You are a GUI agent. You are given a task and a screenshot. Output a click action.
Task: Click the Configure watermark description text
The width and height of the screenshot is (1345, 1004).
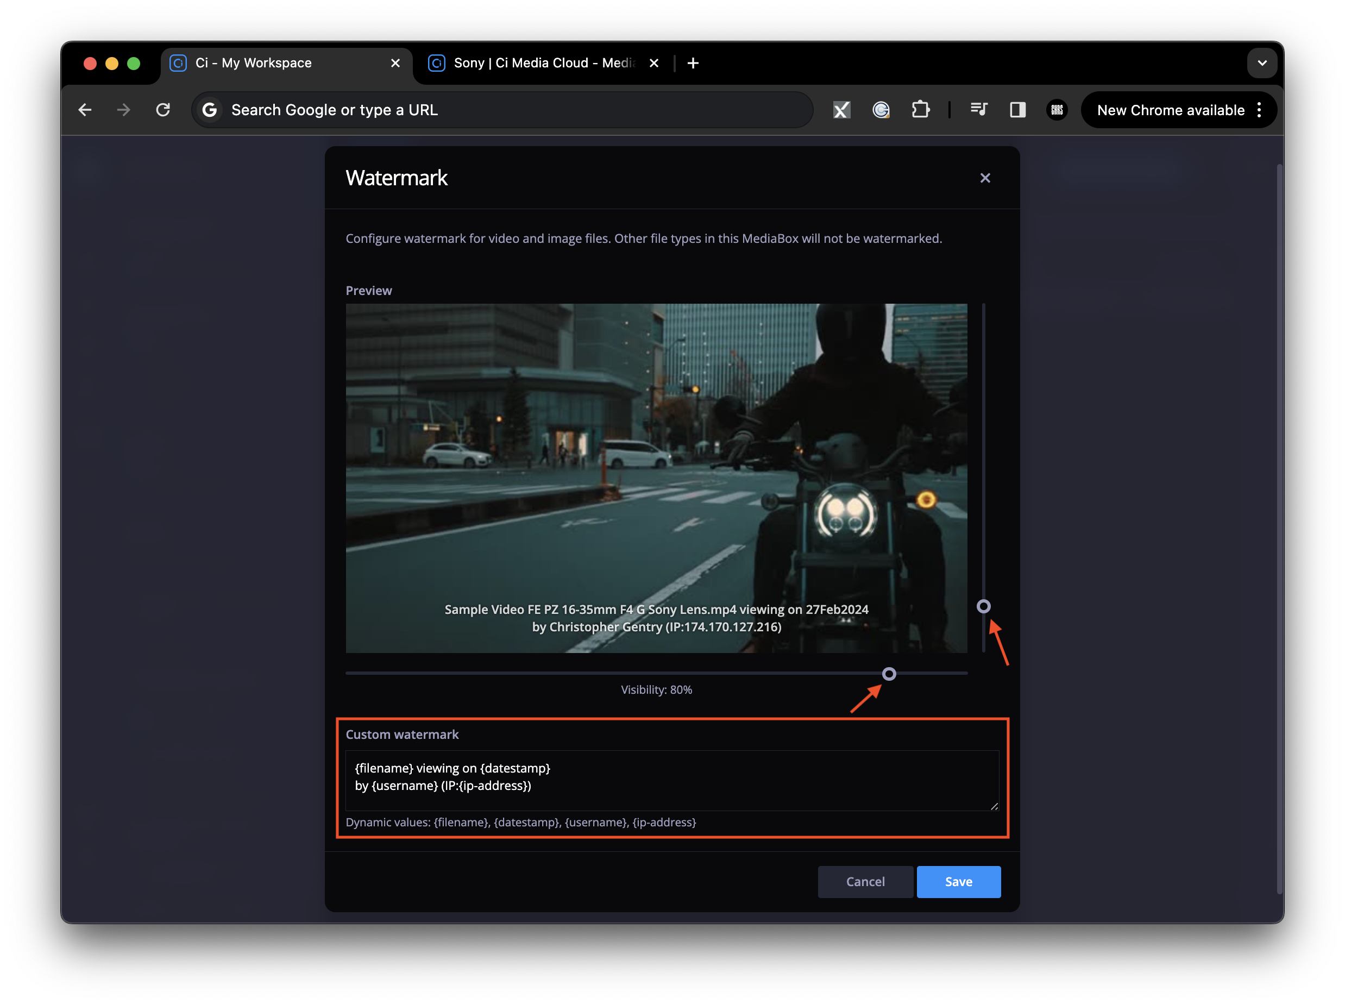(x=643, y=239)
